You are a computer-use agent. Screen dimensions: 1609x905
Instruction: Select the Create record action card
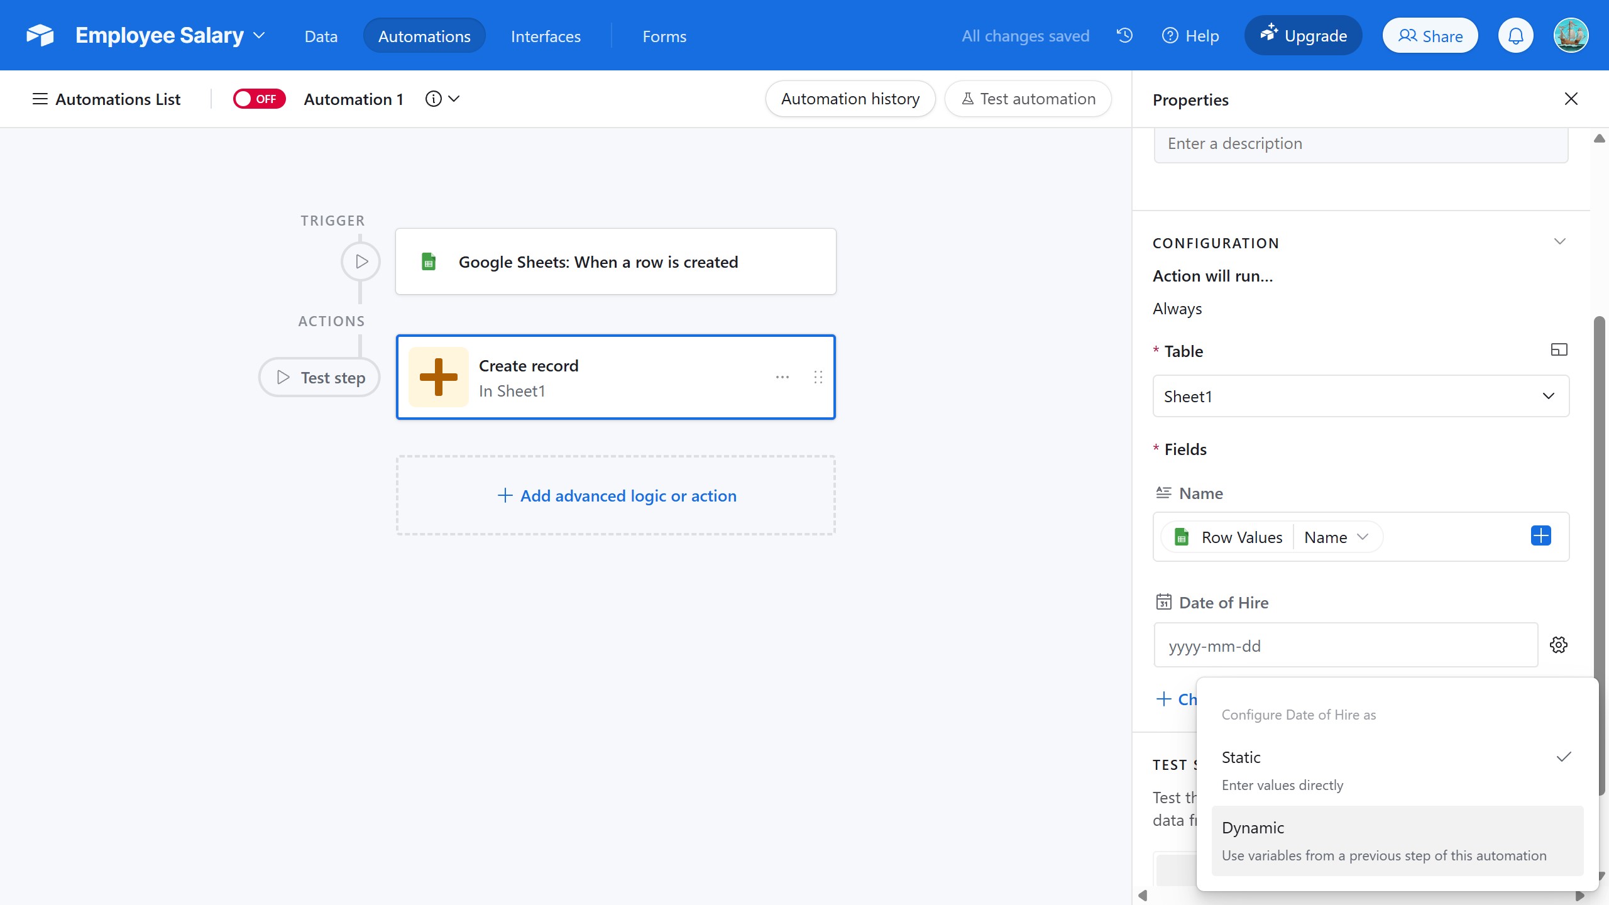tap(616, 377)
